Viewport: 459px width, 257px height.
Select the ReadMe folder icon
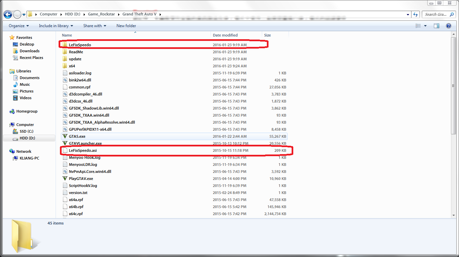pyautogui.click(x=65, y=52)
